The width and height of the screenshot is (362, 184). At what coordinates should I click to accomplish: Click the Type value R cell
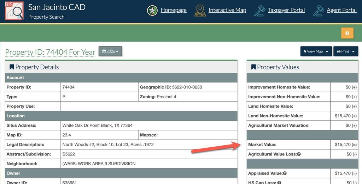point(99,97)
